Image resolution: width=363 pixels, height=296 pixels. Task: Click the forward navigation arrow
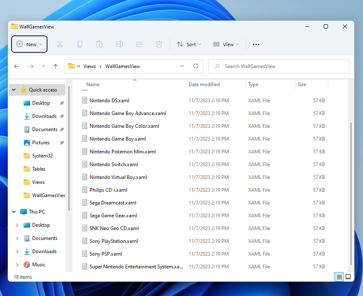31,66
